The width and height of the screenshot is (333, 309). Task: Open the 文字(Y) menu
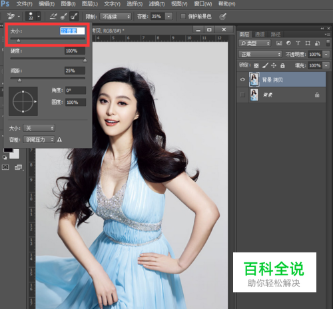point(112,4)
